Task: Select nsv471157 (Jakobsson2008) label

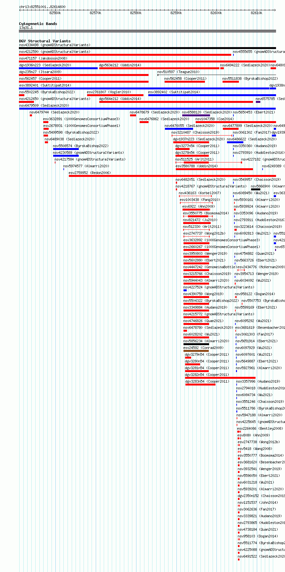Action: coord(43,58)
